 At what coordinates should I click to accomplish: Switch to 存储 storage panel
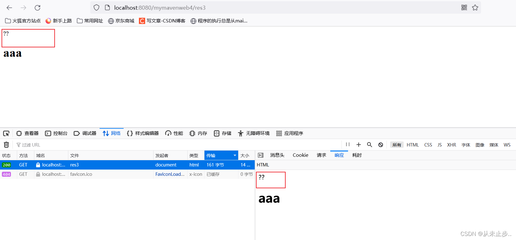[223, 133]
